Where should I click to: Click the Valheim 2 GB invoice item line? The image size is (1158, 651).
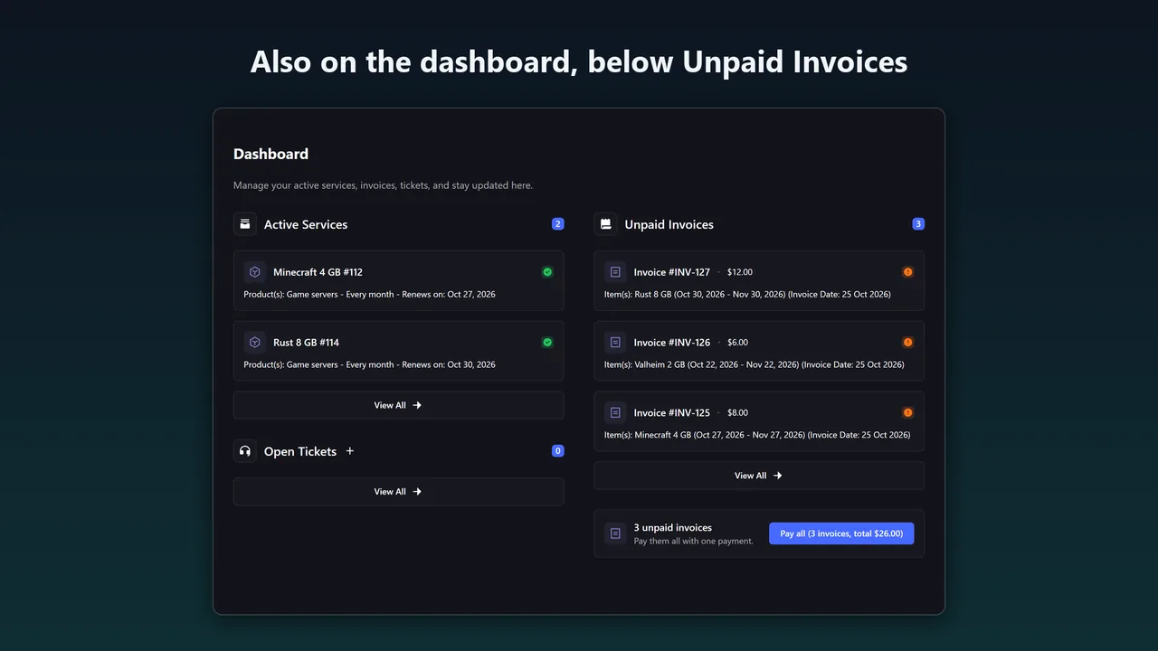coord(755,365)
